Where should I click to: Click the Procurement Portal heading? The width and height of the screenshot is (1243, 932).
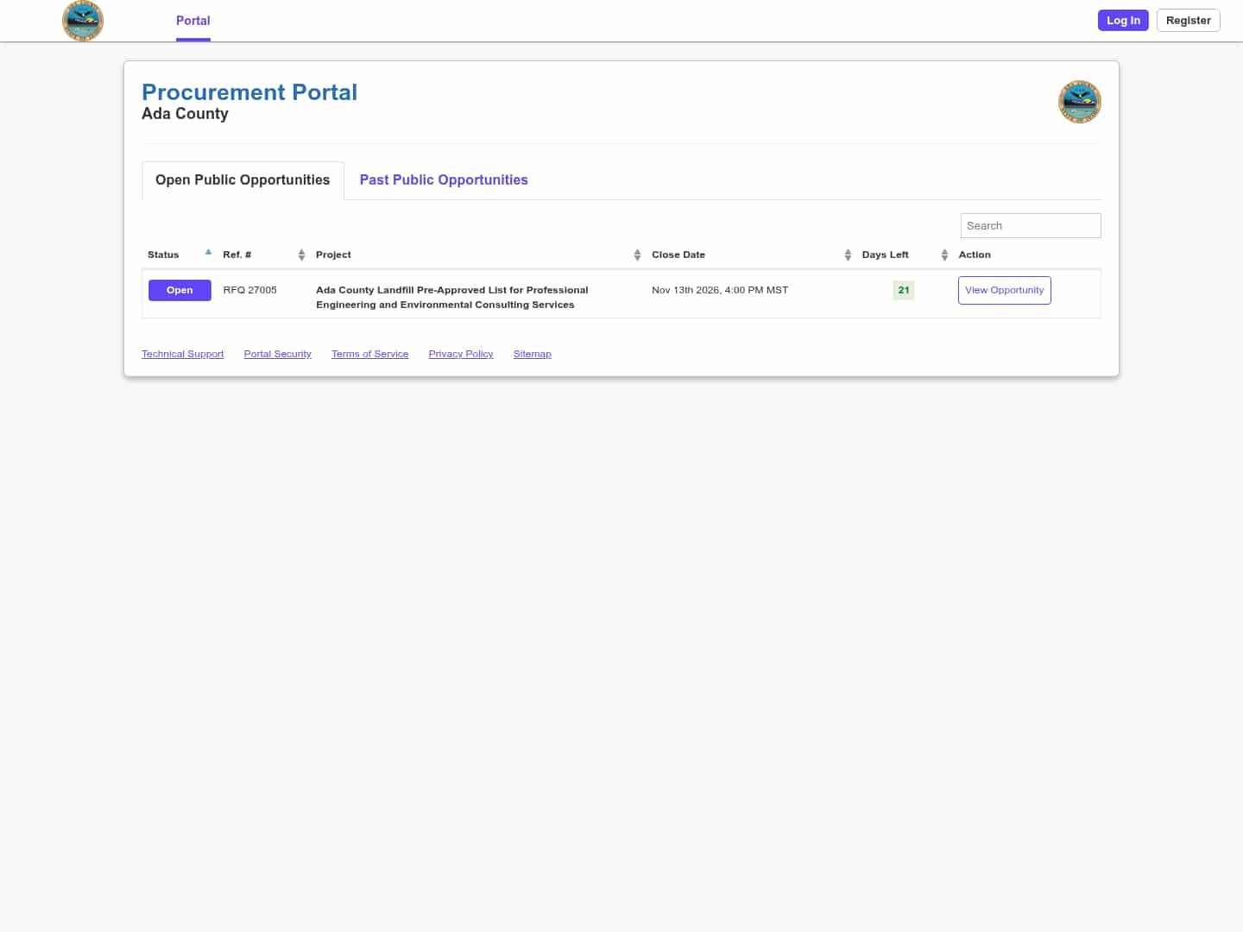click(x=249, y=92)
